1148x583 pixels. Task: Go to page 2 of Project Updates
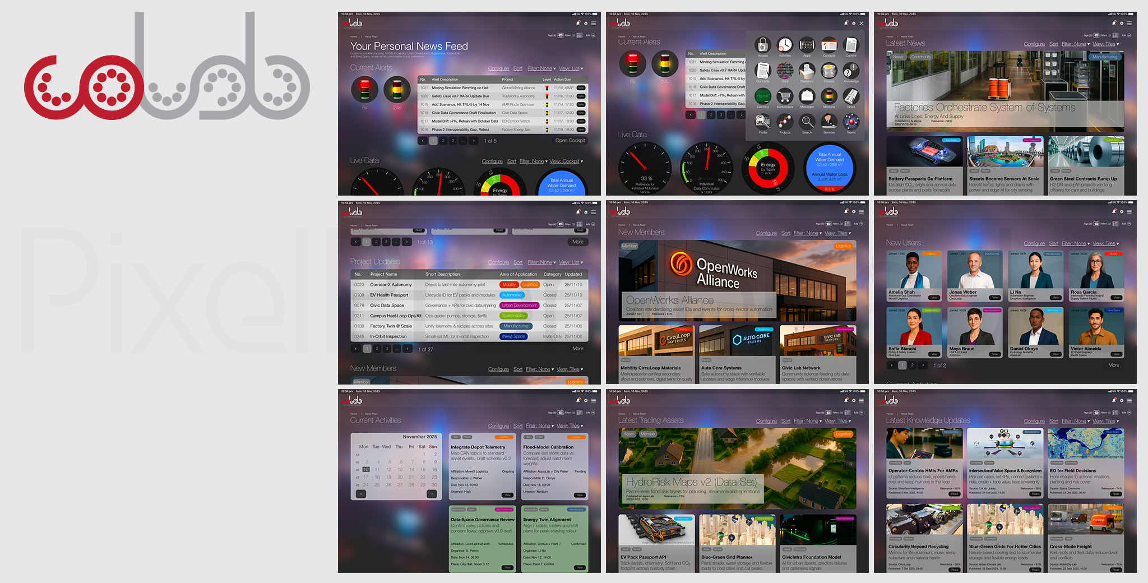(x=377, y=349)
